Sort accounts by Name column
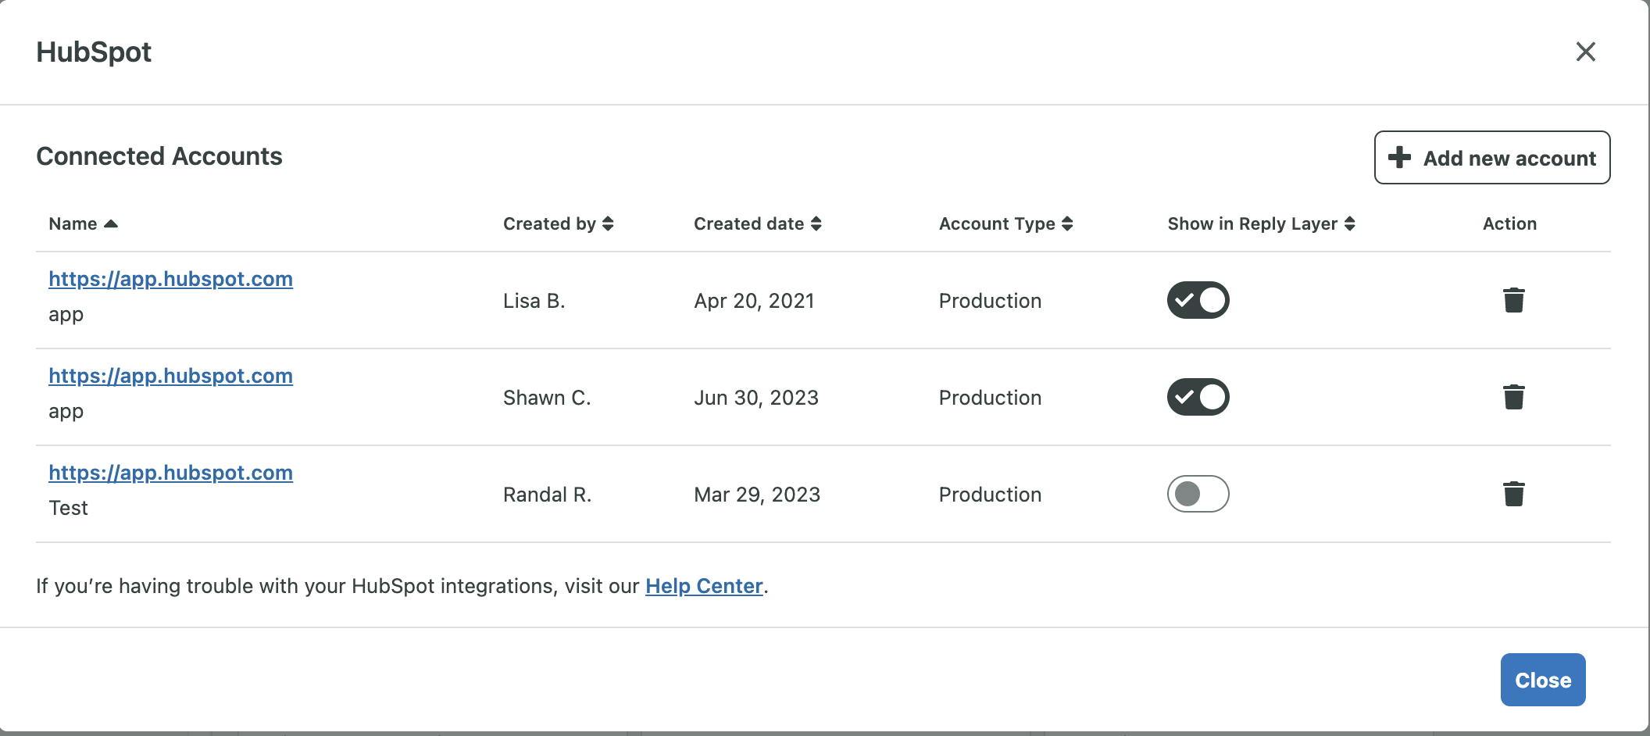The width and height of the screenshot is (1650, 736). coord(83,224)
